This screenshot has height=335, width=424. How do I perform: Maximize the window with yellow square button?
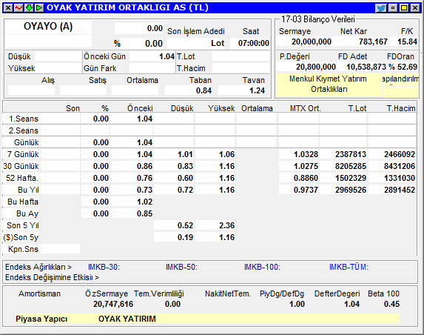coord(404,8)
